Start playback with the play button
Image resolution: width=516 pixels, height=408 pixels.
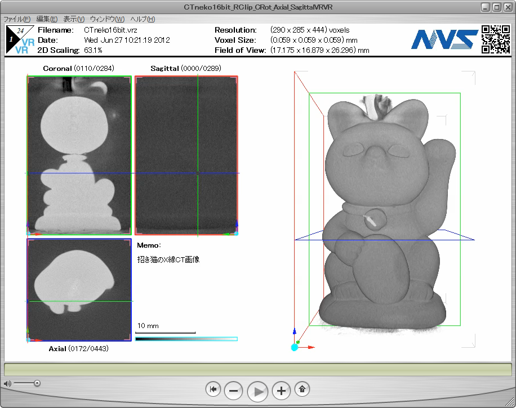tap(257, 391)
